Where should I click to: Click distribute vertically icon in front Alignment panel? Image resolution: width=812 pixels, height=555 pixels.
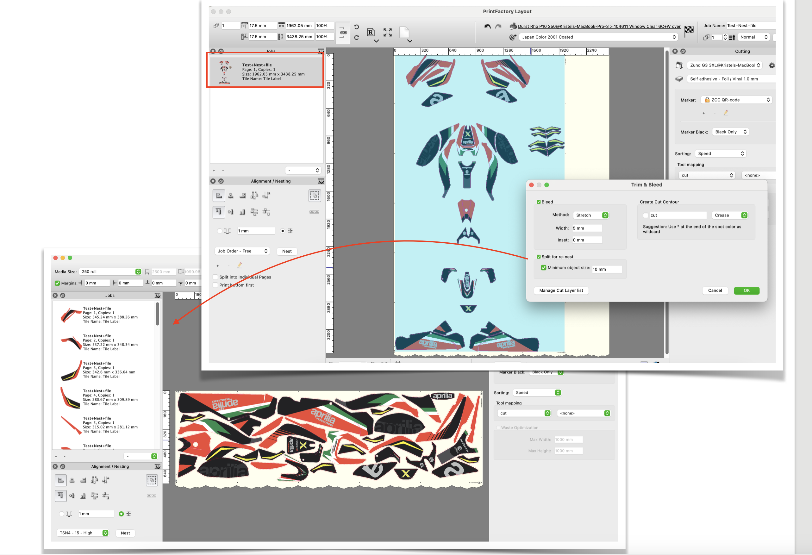254,212
